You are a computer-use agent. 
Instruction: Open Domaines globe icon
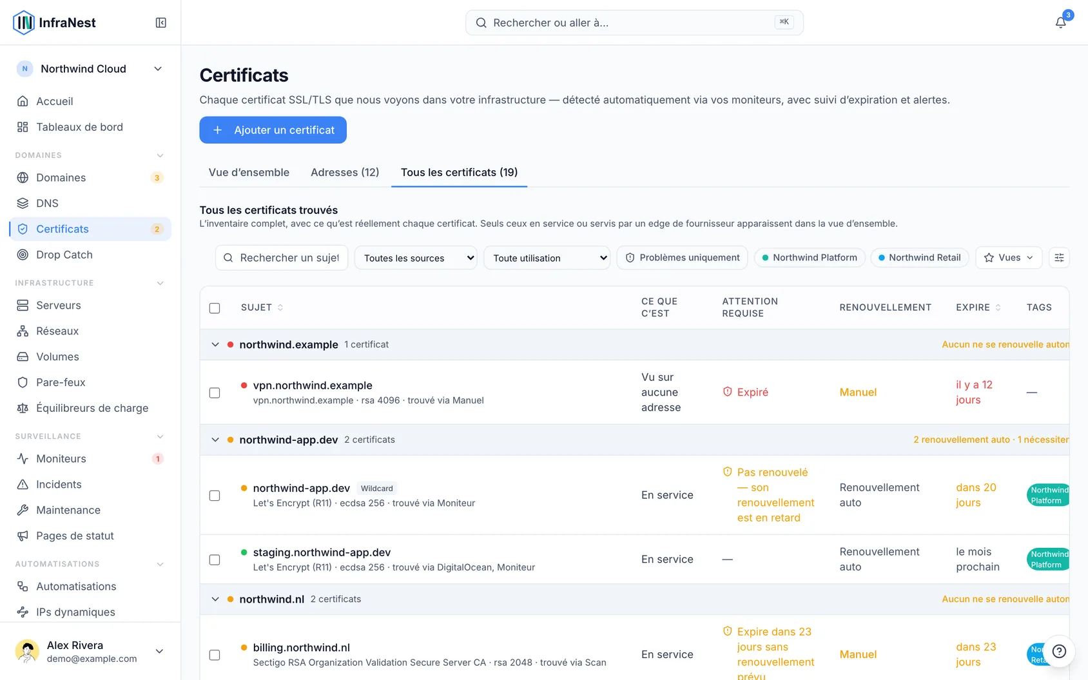[x=23, y=177]
